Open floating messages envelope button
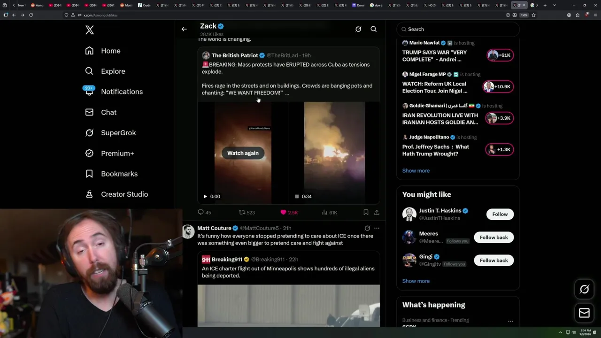Screen dimensions: 601x338 click(x=584, y=313)
